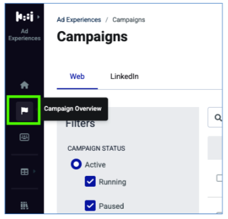Expand the arrow next to the table icon
This screenshot has width=228, height=219.
point(34,171)
